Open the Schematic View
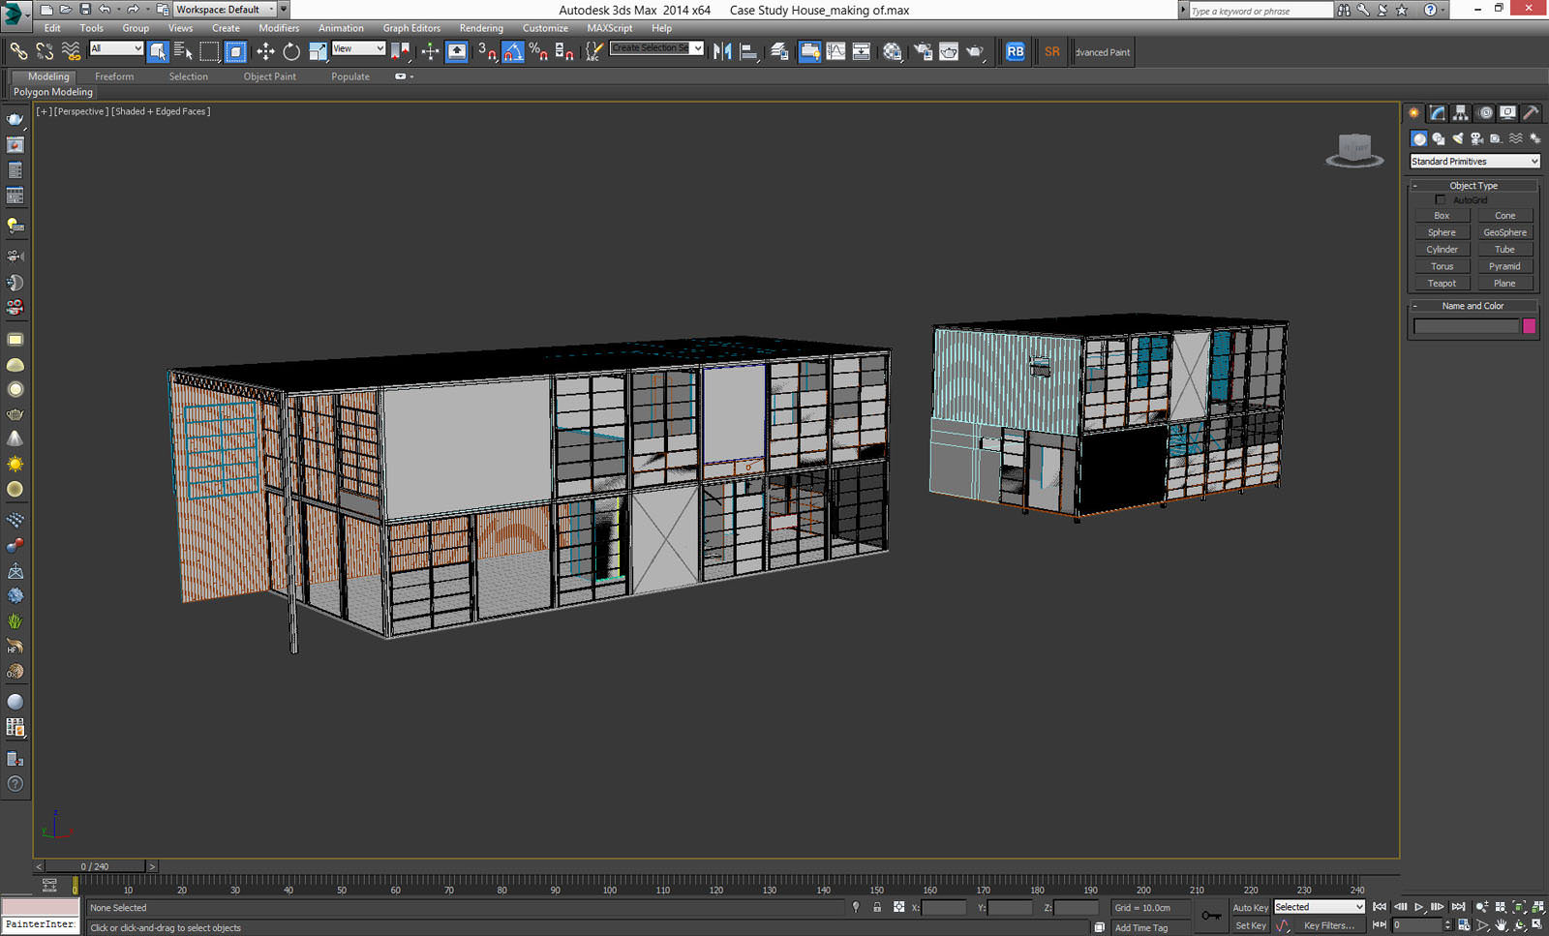The image size is (1549, 936). coord(861,51)
